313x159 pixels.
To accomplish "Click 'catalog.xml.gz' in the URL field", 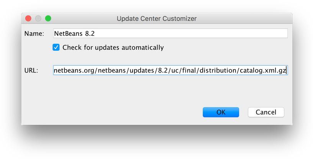I will tap(263, 70).
